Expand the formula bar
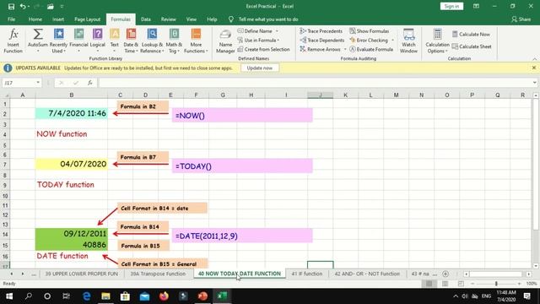 (534, 83)
